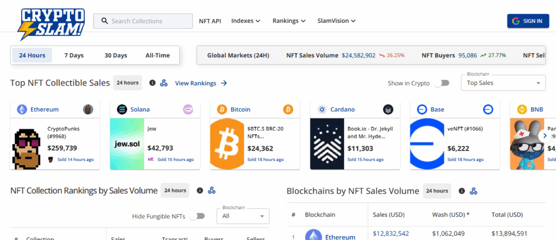Open the Blockchain All dropdown

[243, 216]
